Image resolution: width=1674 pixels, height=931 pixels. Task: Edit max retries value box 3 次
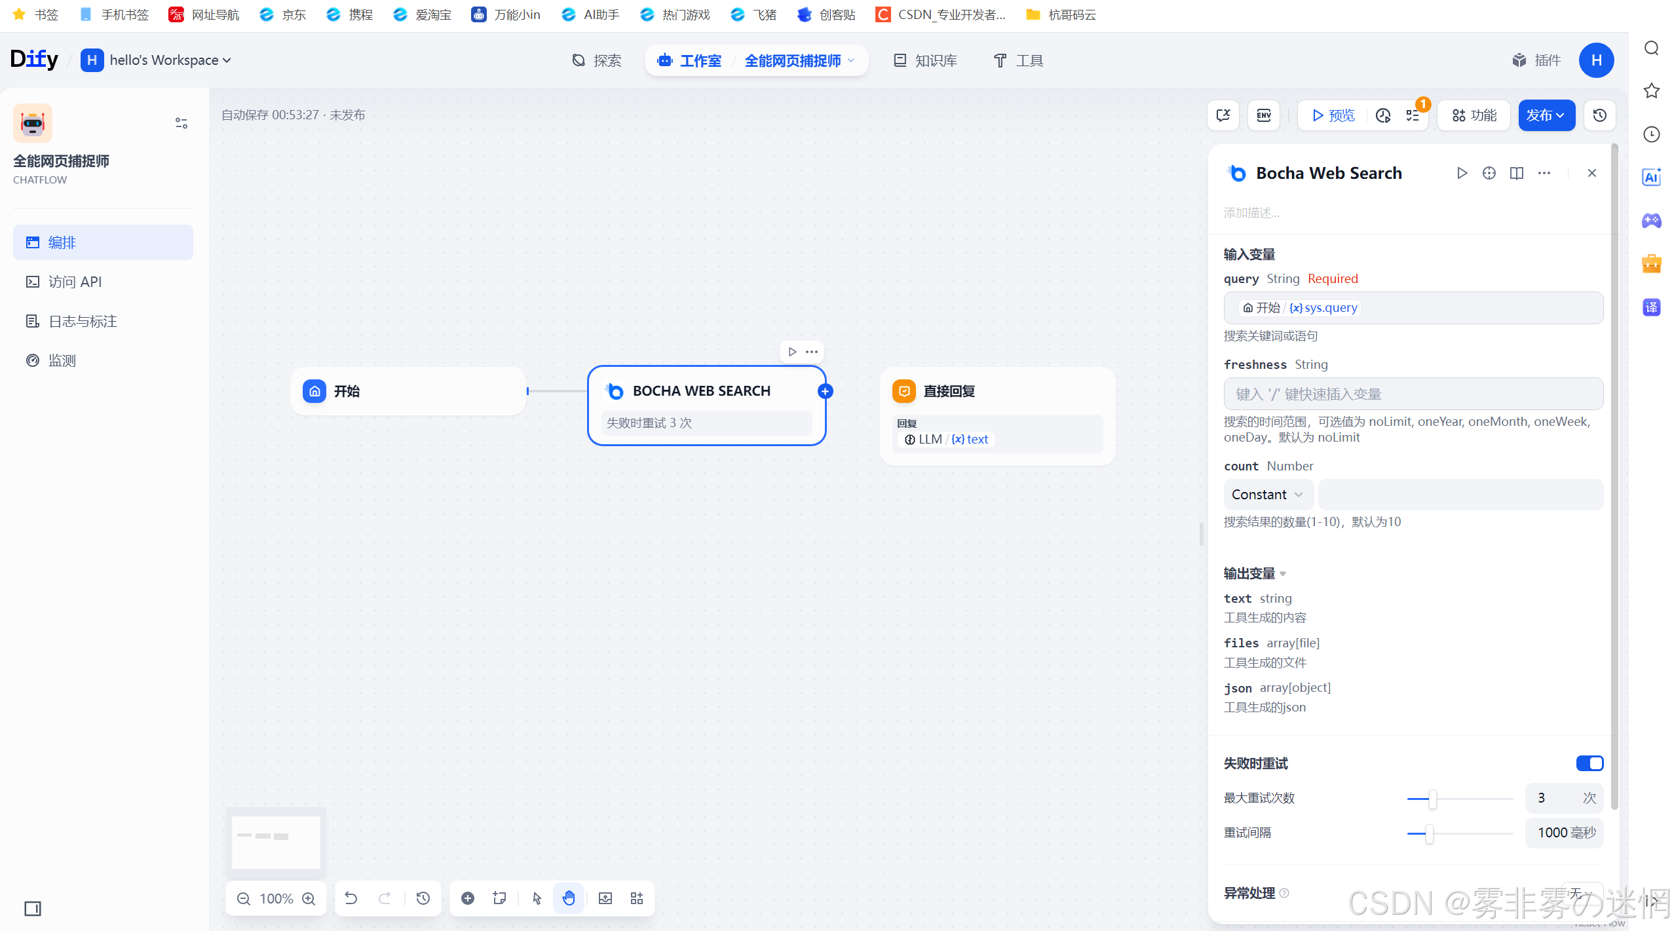click(1564, 798)
